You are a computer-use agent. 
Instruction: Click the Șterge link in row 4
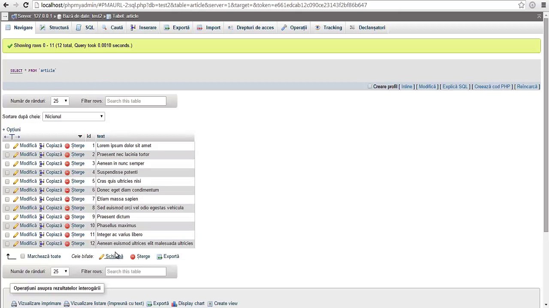(x=78, y=172)
